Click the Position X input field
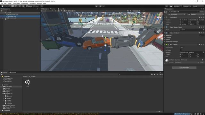Screen dimensions: 205x115 (184, 20)
